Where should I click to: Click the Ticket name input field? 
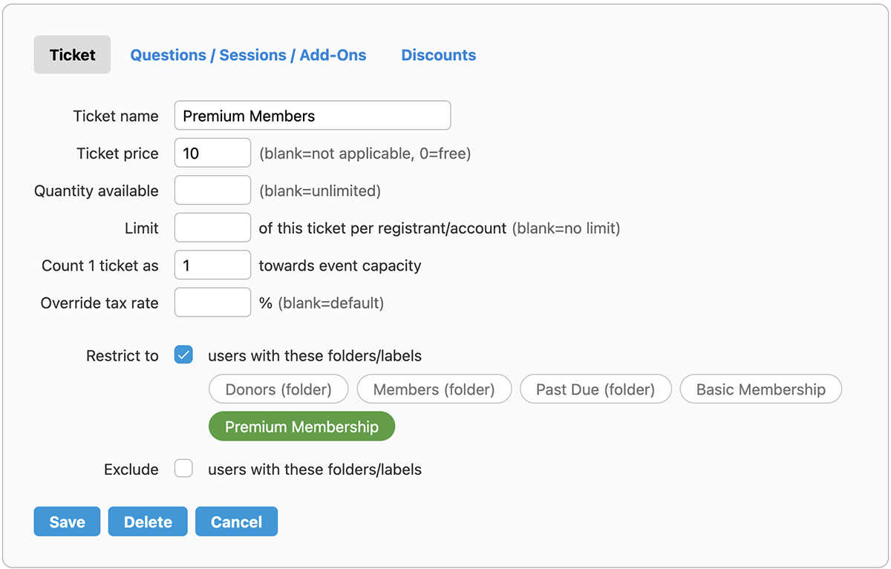click(312, 116)
